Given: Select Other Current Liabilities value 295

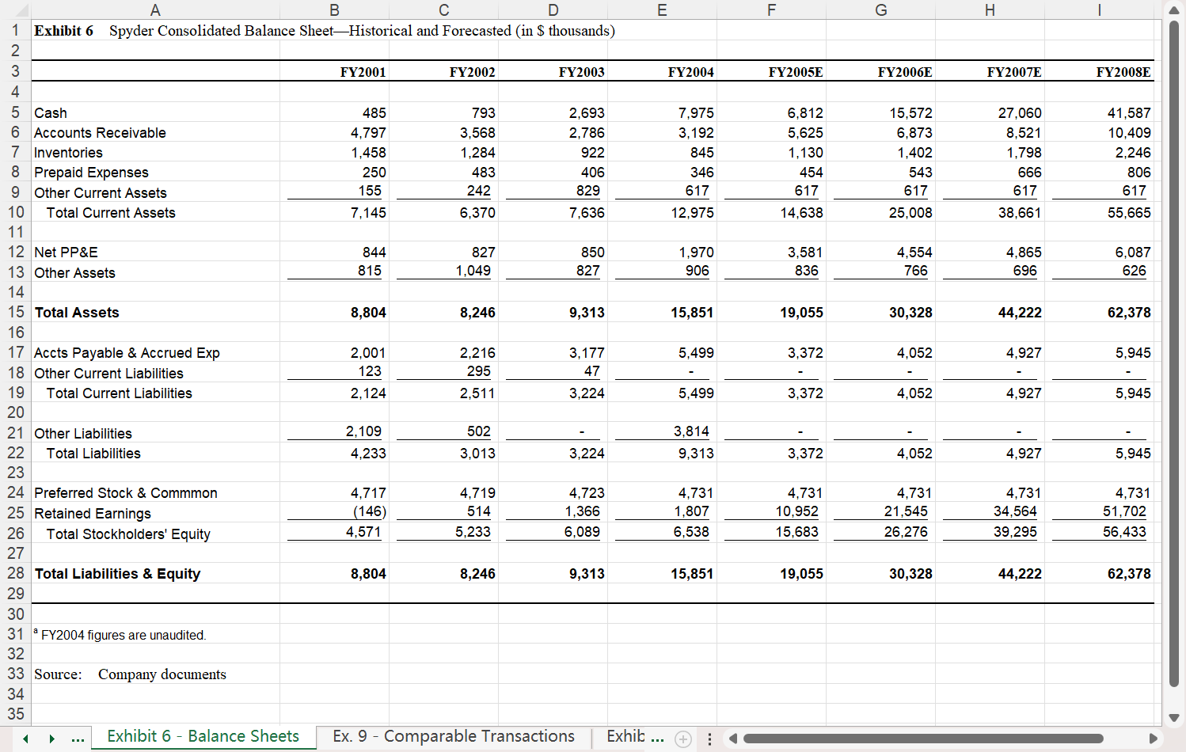Looking at the screenshot, I should tap(443, 372).
